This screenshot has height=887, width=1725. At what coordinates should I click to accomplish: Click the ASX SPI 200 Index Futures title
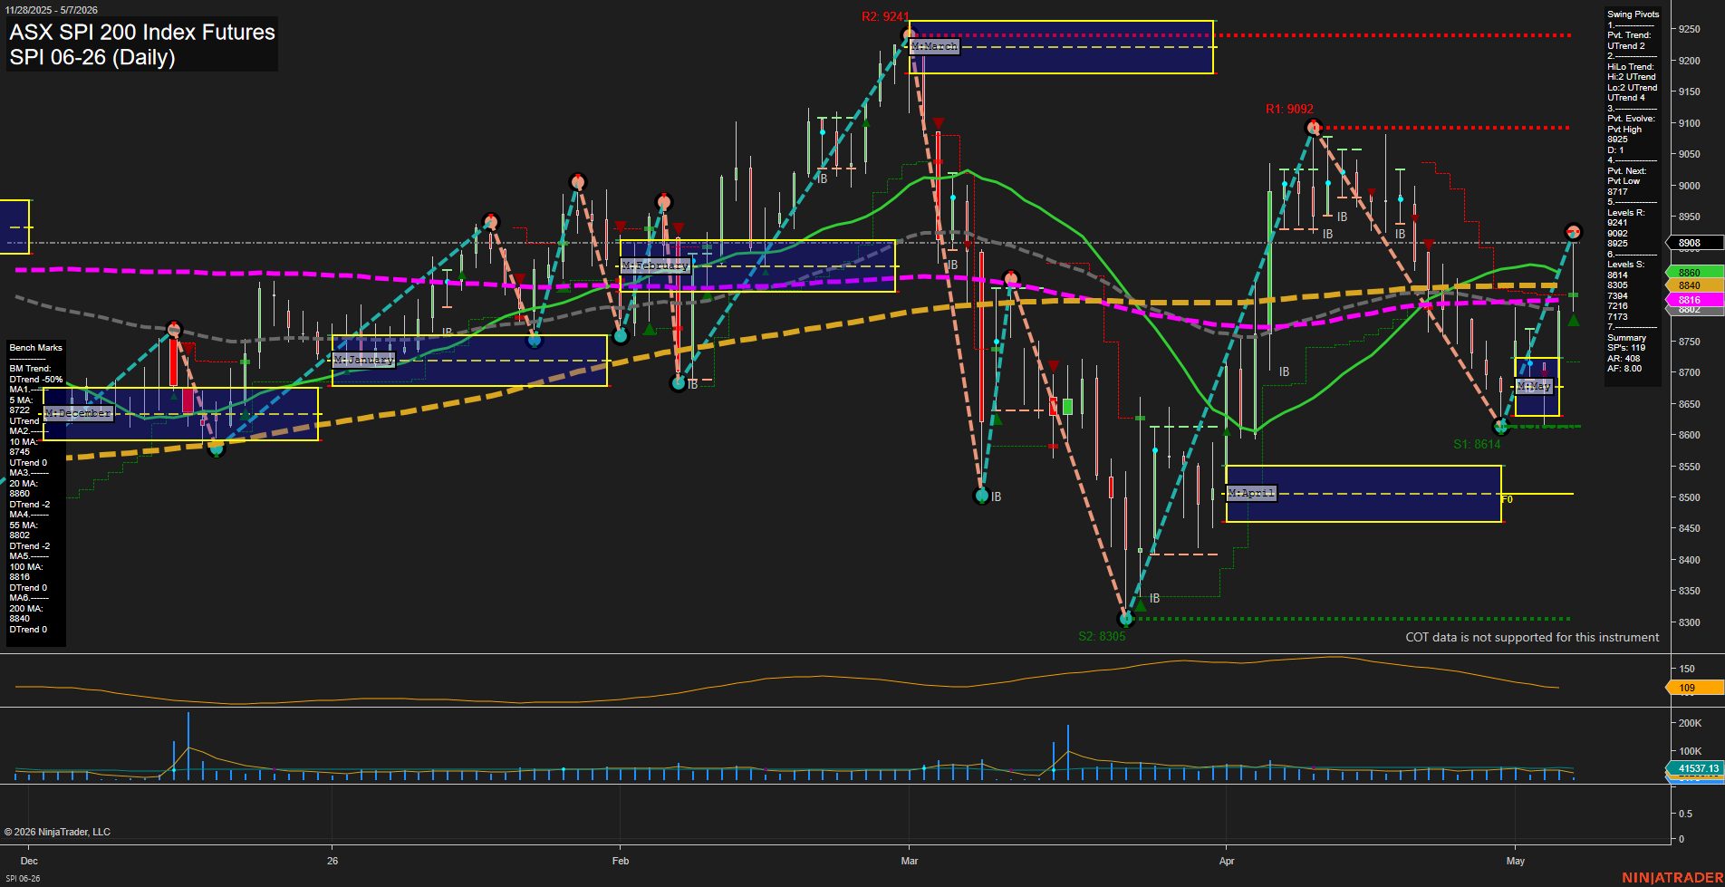point(142,32)
